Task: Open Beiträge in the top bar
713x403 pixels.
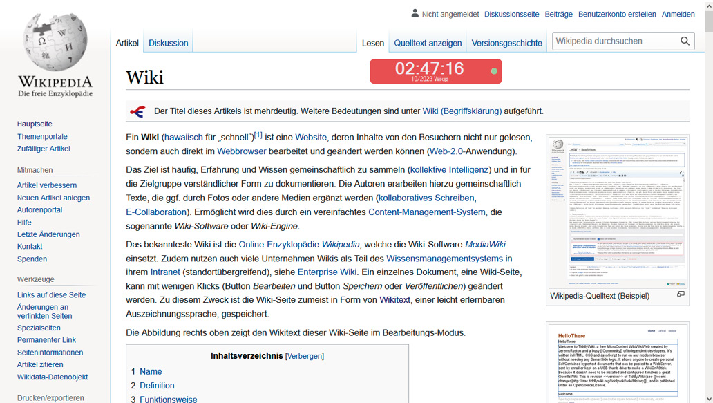Action: (x=558, y=14)
